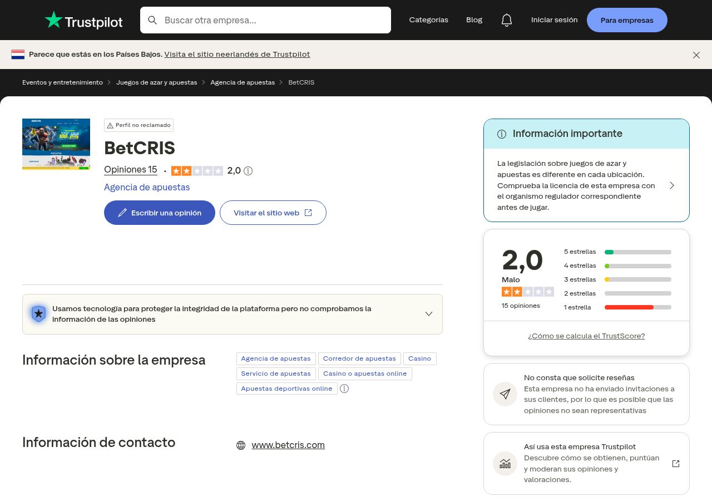Expand the platform integrity notice chevron
This screenshot has width=712, height=501.
pyautogui.click(x=429, y=314)
